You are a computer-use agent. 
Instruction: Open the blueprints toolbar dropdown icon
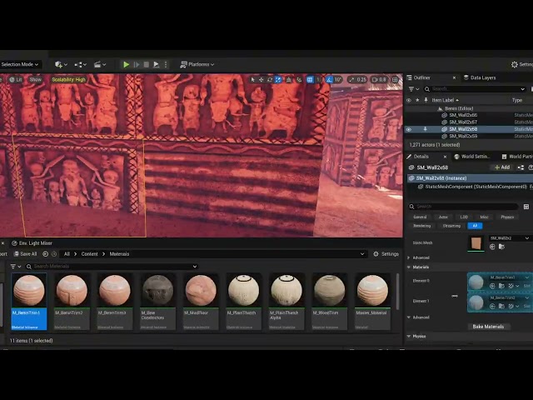coord(81,64)
